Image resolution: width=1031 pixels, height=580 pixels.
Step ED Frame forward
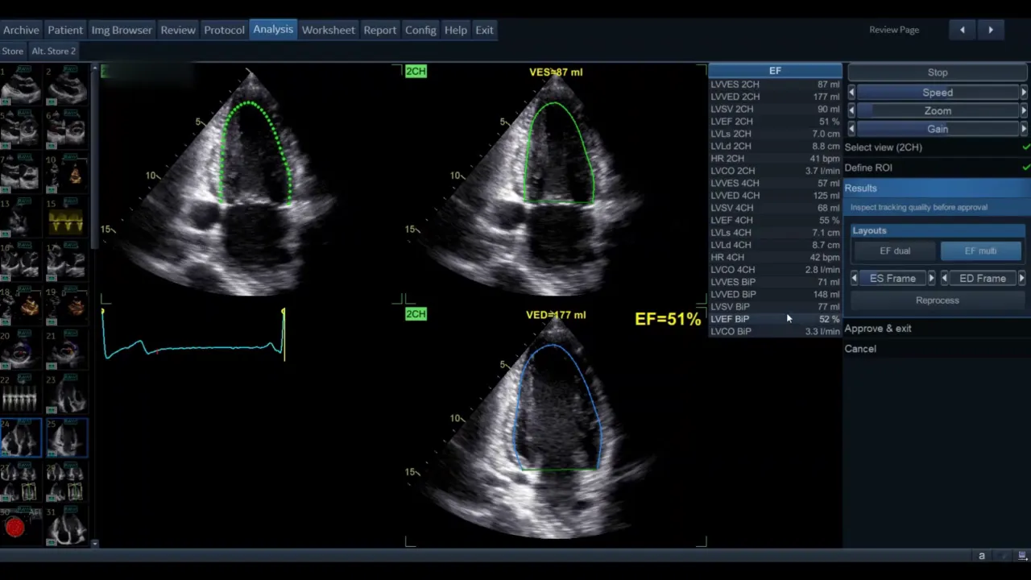1021,279
